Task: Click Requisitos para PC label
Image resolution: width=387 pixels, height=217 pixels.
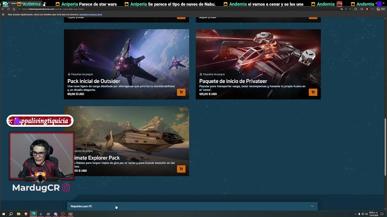Action: pos(81,206)
